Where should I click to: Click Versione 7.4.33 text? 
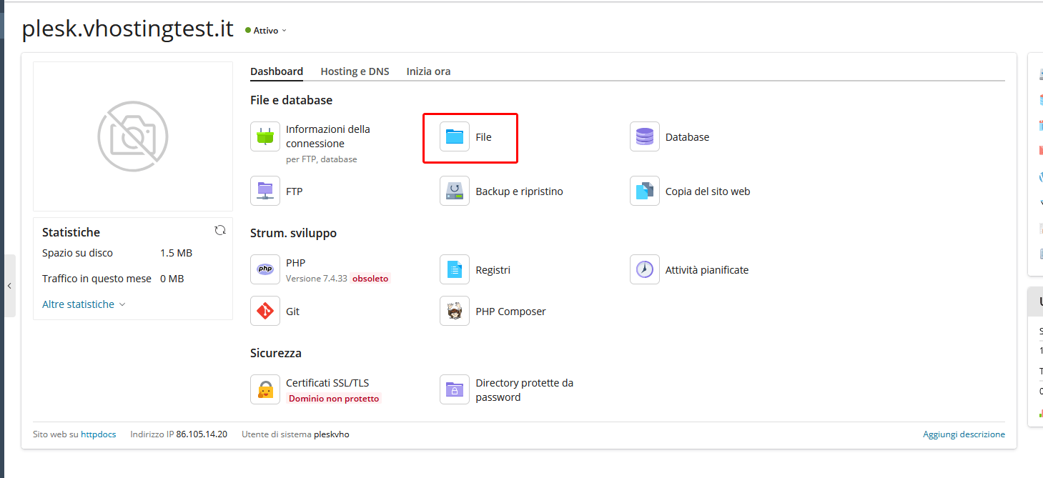point(317,279)
